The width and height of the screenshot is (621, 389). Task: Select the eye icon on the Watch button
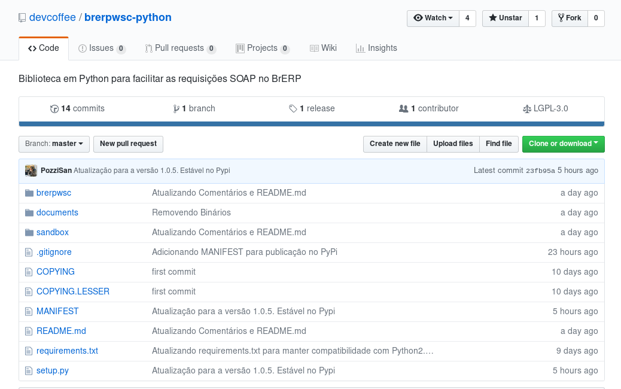point(419,18)
